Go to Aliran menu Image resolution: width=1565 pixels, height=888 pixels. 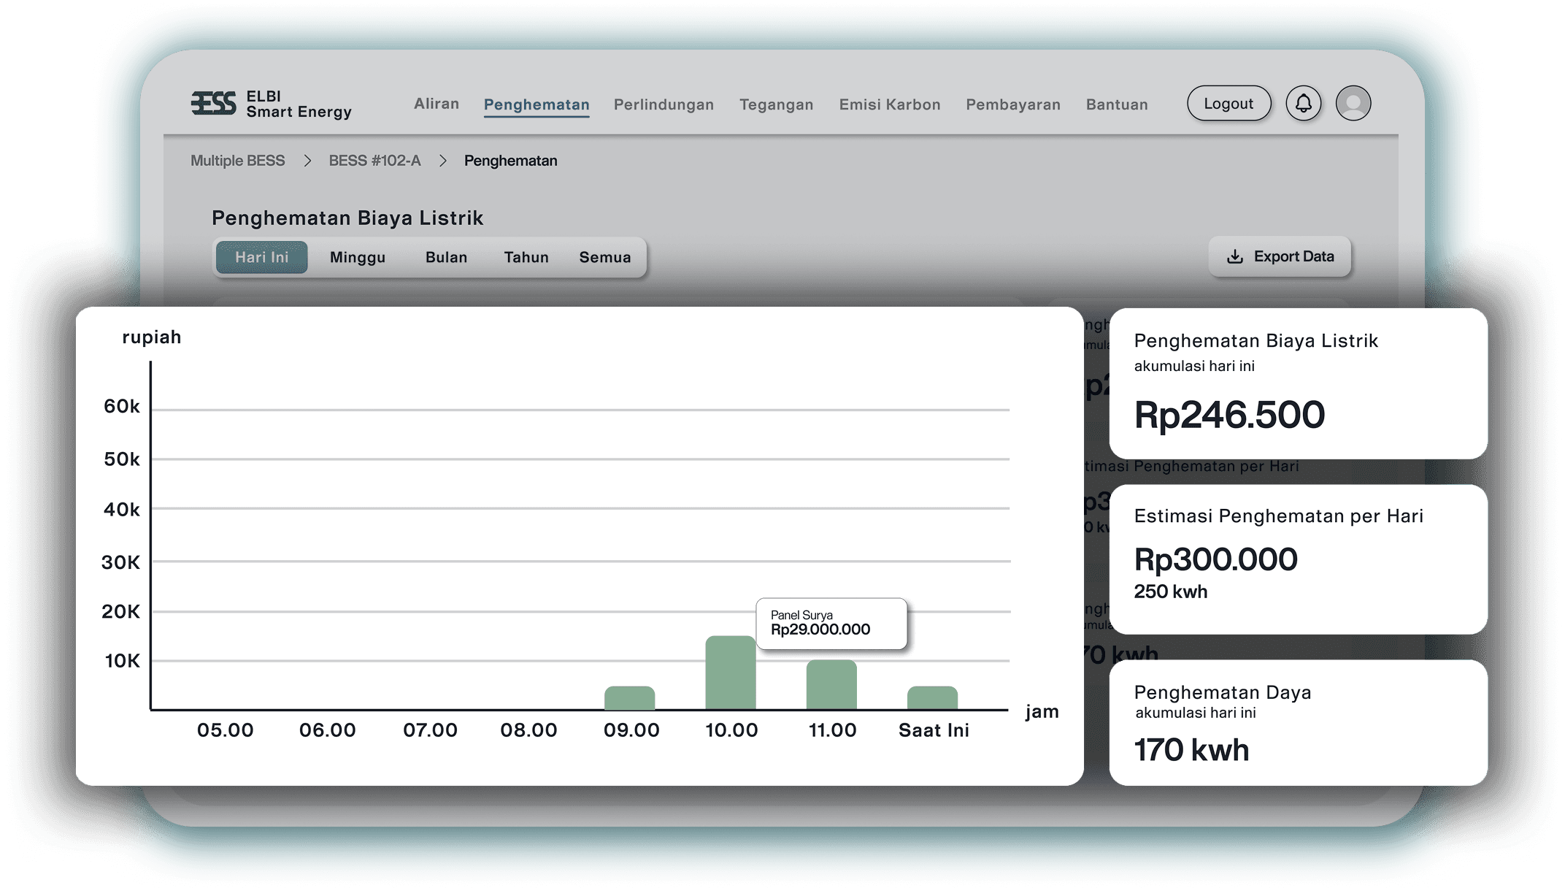point(437,104)
